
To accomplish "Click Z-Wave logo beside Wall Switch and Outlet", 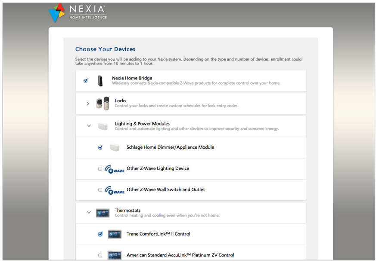I will [115, 190].
